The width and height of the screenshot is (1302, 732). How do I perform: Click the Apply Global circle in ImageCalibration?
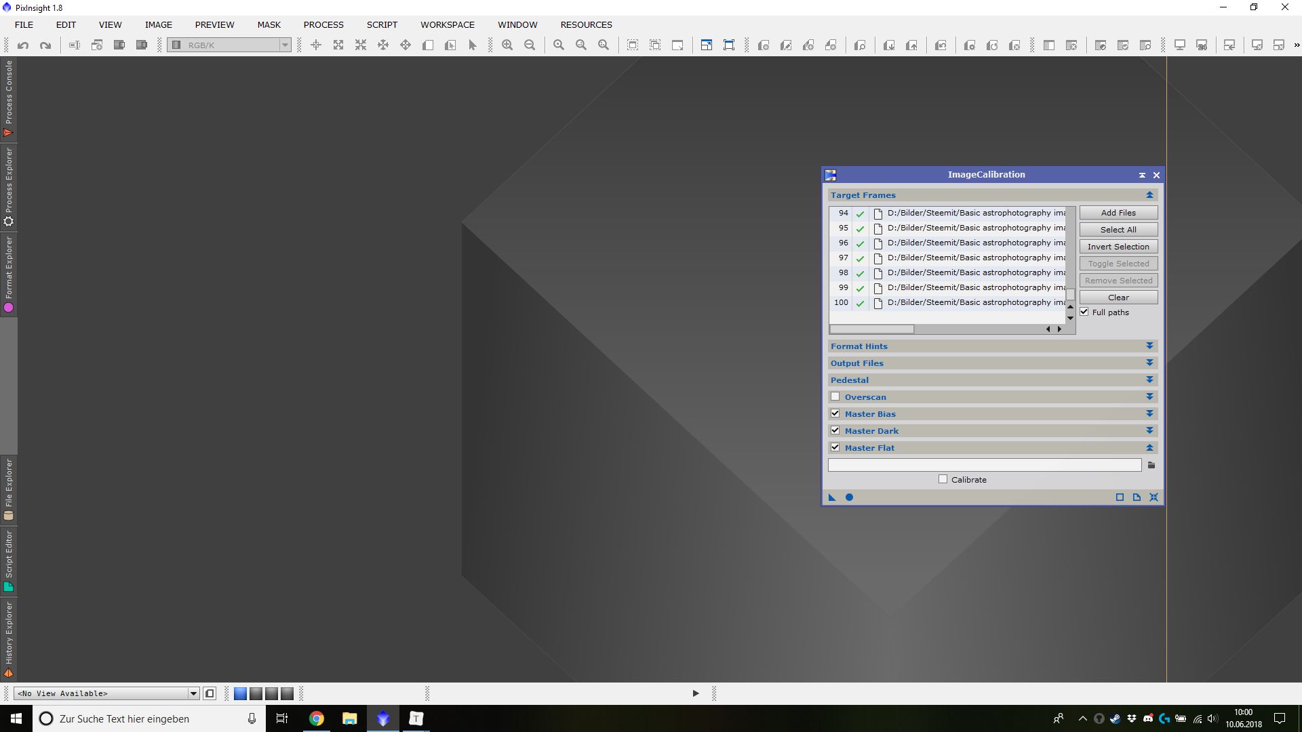coord(849,497)
